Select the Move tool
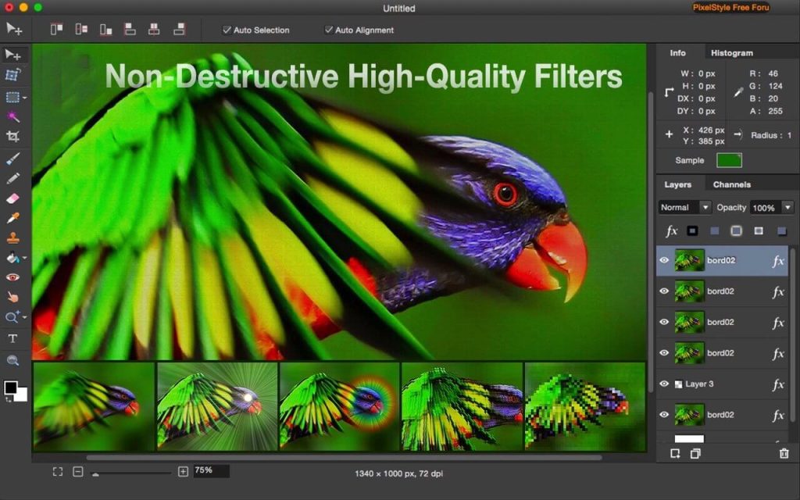 click(x=13, y=55)
